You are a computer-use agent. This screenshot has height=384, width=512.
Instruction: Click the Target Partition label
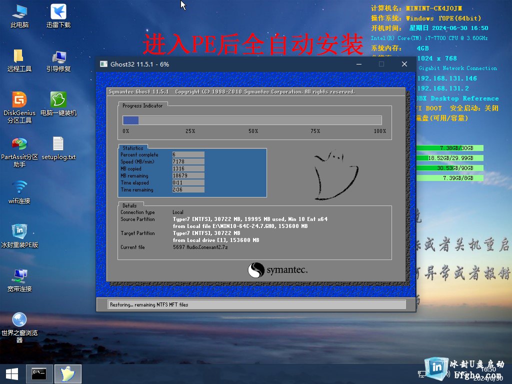click(x=137, y=233)
